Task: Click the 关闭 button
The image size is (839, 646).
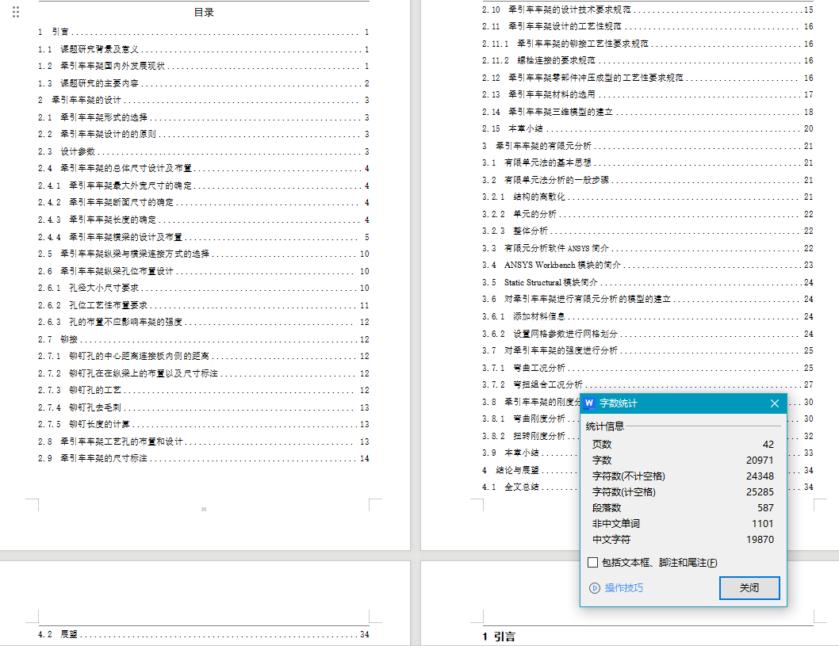Action: coord(749,588)
